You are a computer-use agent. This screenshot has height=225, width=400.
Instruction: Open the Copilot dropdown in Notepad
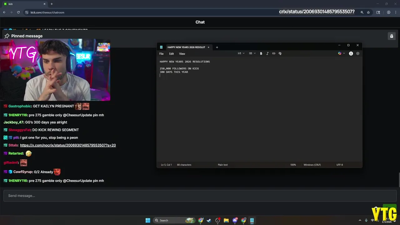click(341, 53)
